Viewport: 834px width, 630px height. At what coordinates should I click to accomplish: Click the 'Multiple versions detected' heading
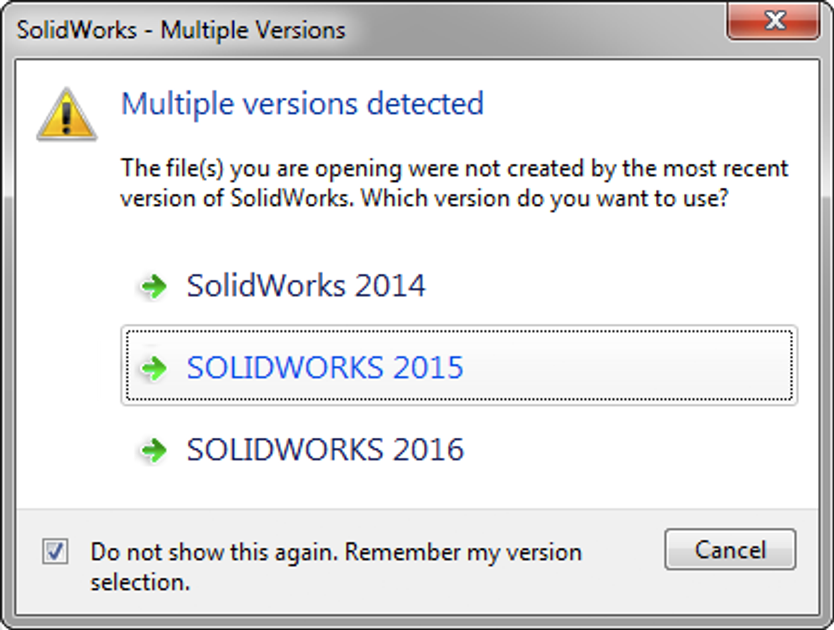click(302, 103)
